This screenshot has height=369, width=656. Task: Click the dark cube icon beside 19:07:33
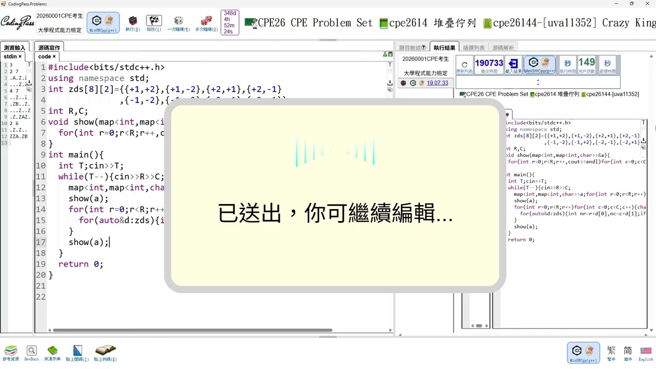tap(403, 83)
